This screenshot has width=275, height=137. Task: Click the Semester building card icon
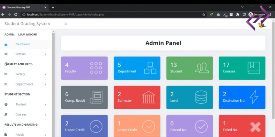(148, 97)
